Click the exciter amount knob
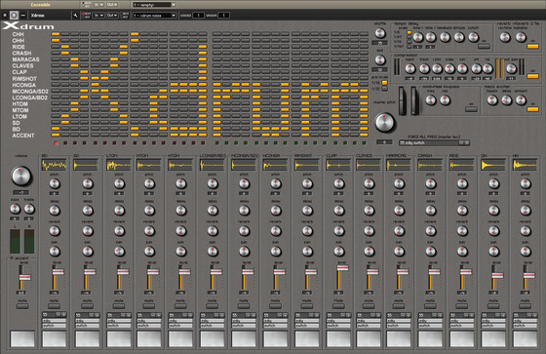 click(x=521, y=100)
